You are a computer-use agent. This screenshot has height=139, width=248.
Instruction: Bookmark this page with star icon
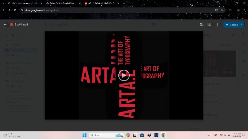pos(222,10)
